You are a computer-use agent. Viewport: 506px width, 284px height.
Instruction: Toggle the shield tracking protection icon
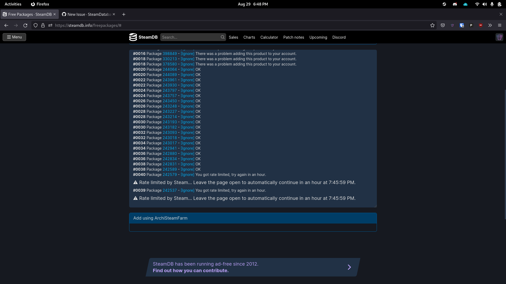[35, 25]
